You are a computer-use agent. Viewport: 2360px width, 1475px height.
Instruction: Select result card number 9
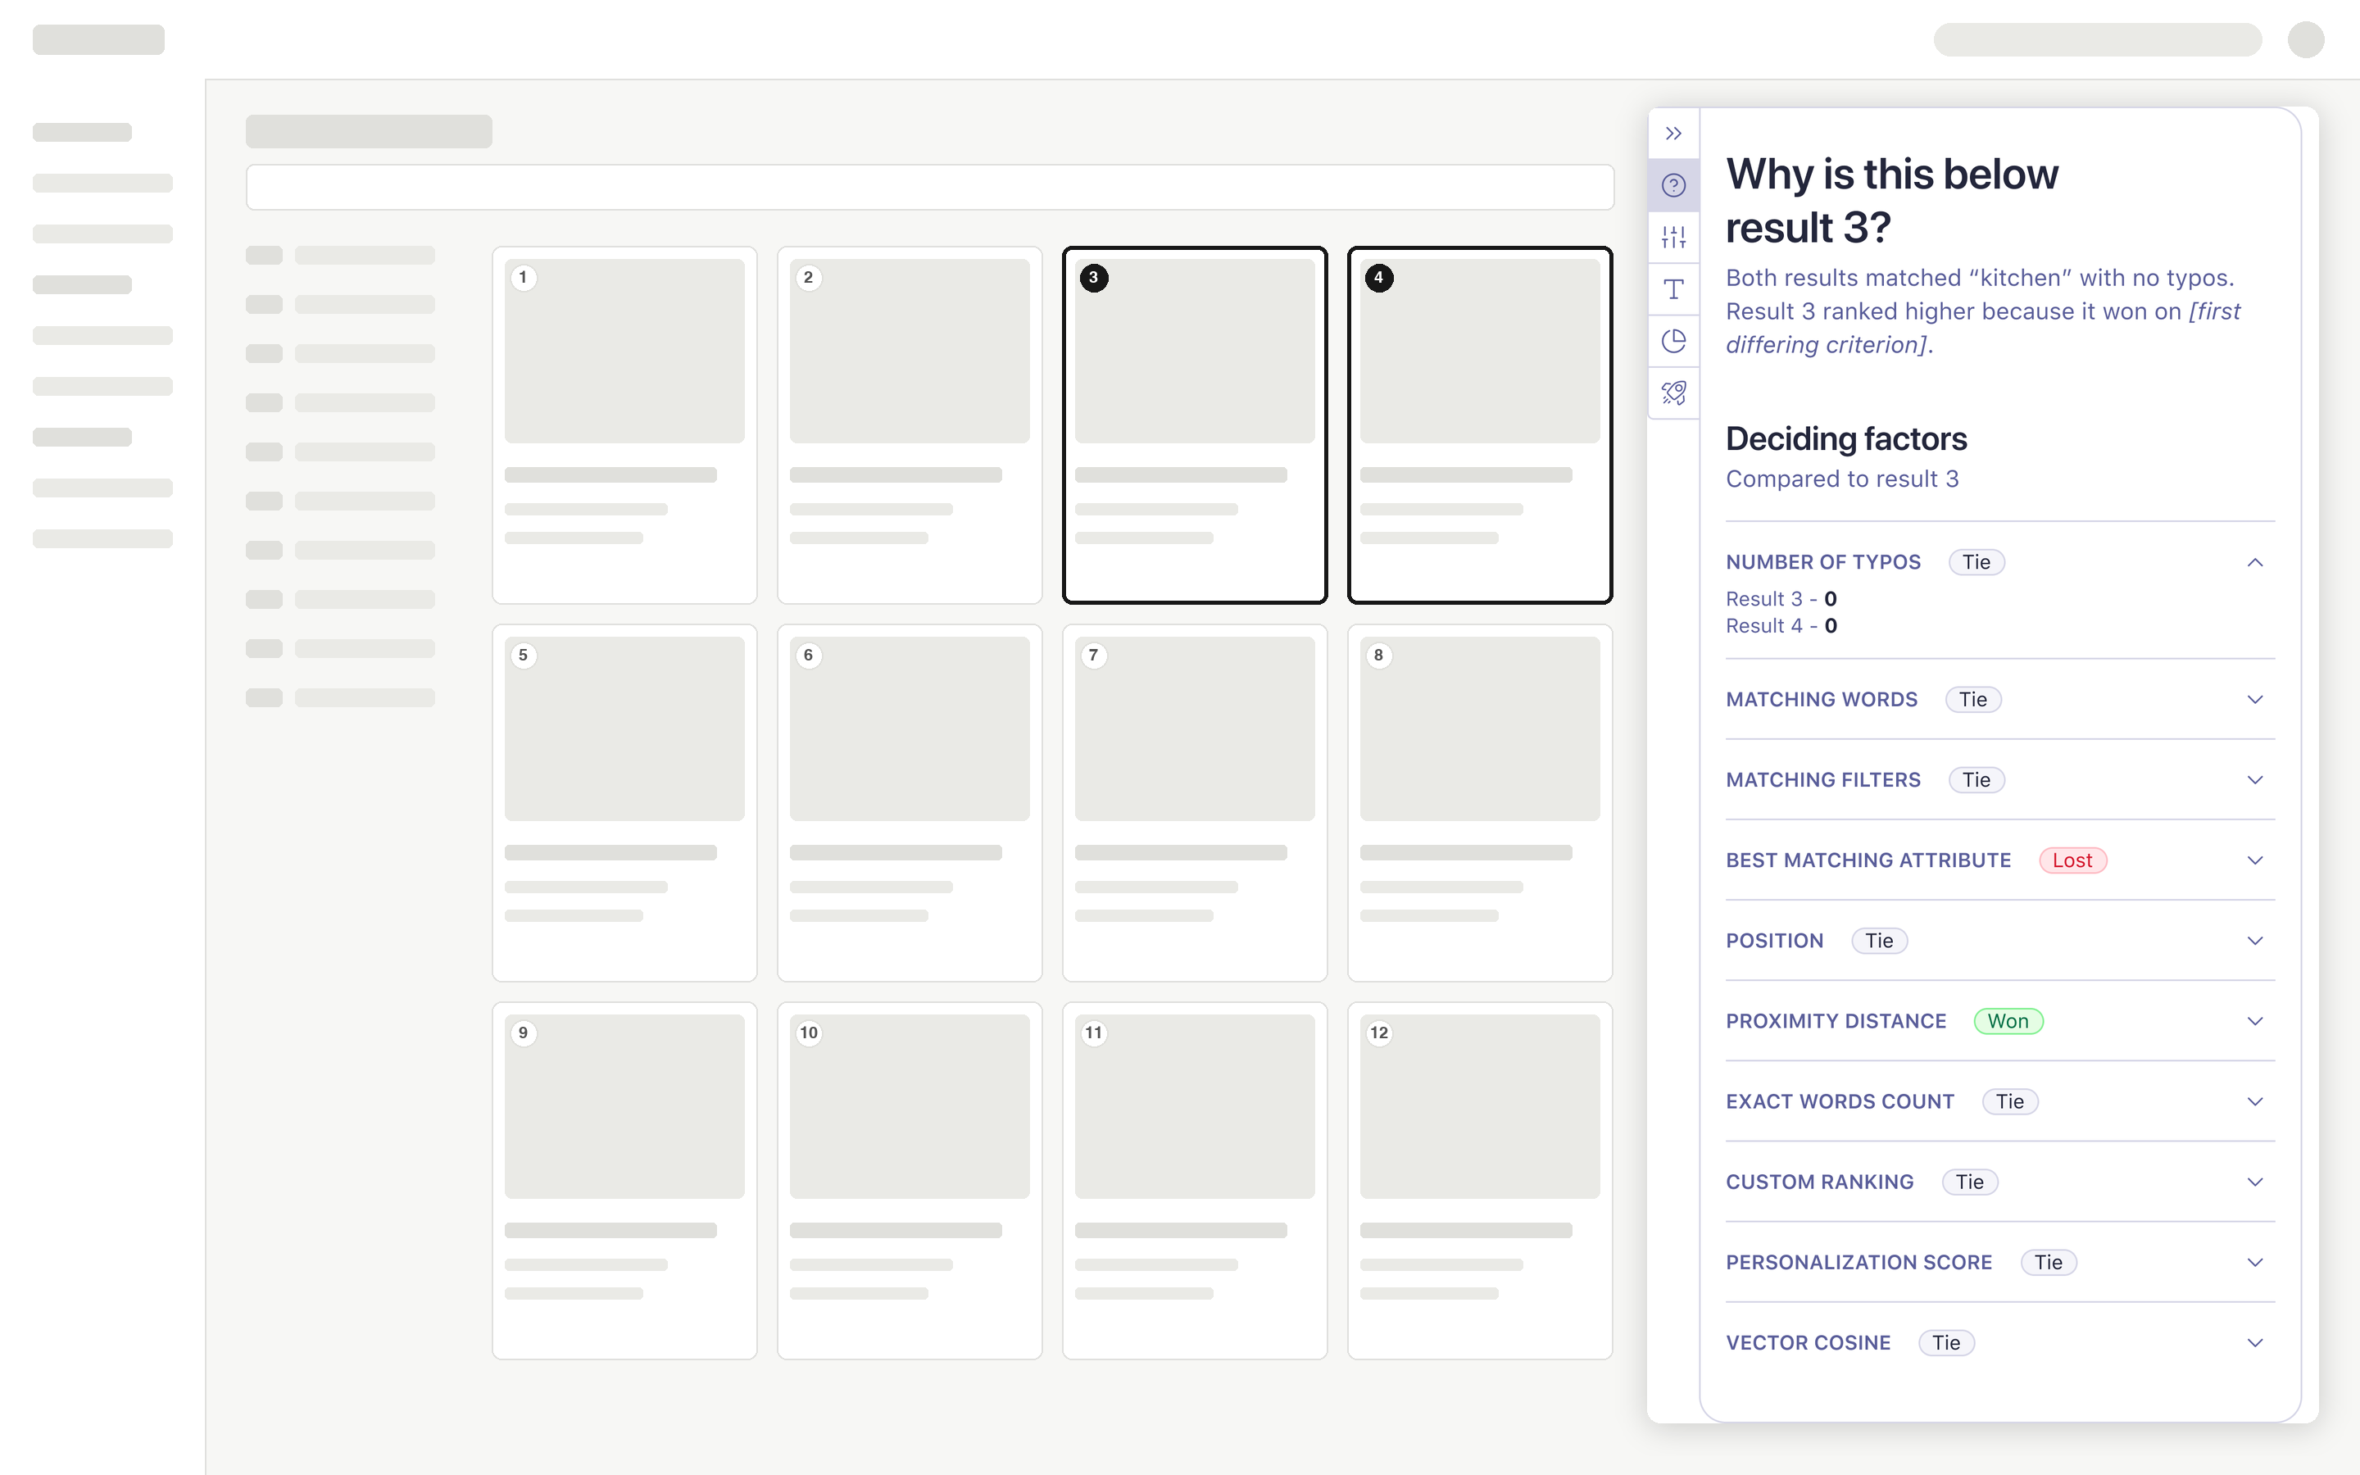624,1180
